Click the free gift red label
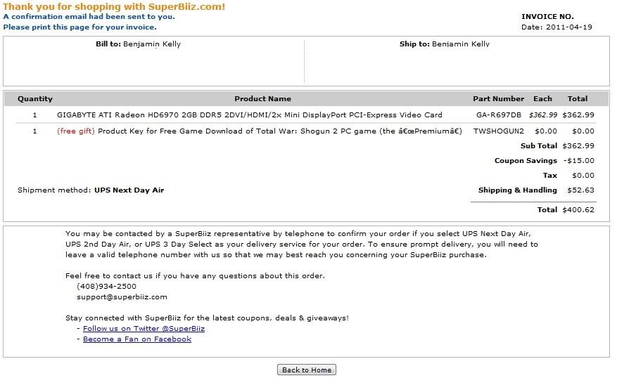617x378 pixels. click(76, 131)
